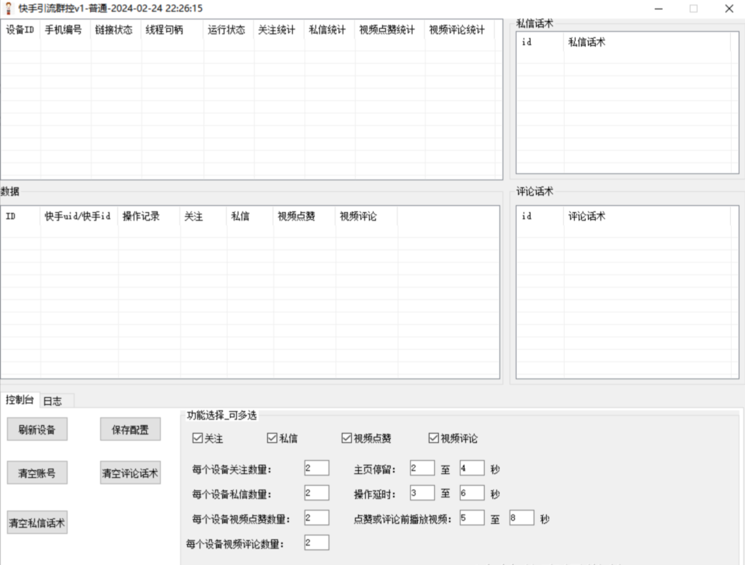The height and width of the screenshot is (565, 745).
Task: Enable or disable the 关注 checkbox
Action: (x=198, y=438)
